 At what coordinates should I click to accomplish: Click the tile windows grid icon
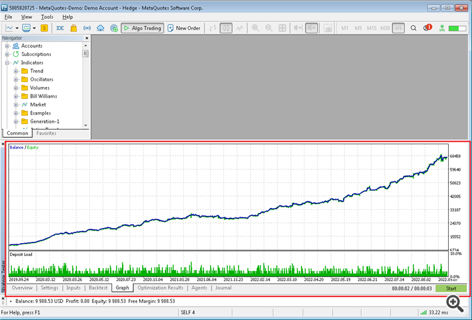click(x=283, y=28)
